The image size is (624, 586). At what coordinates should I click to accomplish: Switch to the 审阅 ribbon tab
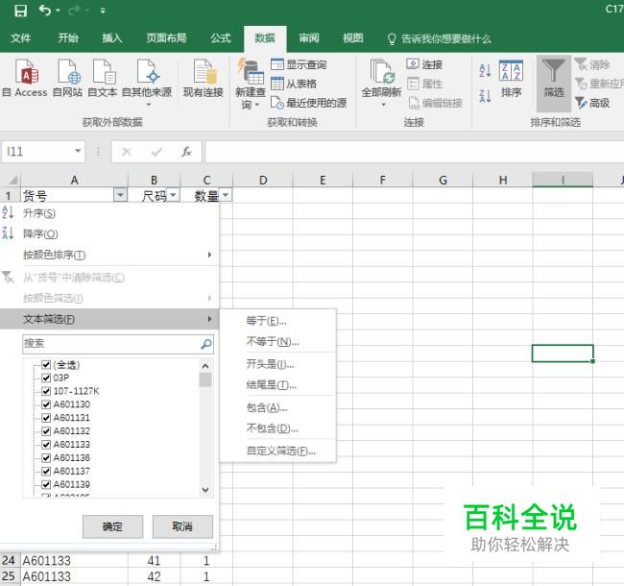[x=309, y=38]
